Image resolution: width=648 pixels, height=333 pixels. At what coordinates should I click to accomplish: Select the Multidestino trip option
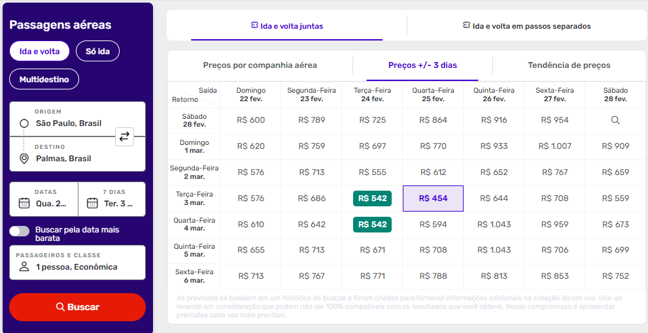tap(44, 79)
